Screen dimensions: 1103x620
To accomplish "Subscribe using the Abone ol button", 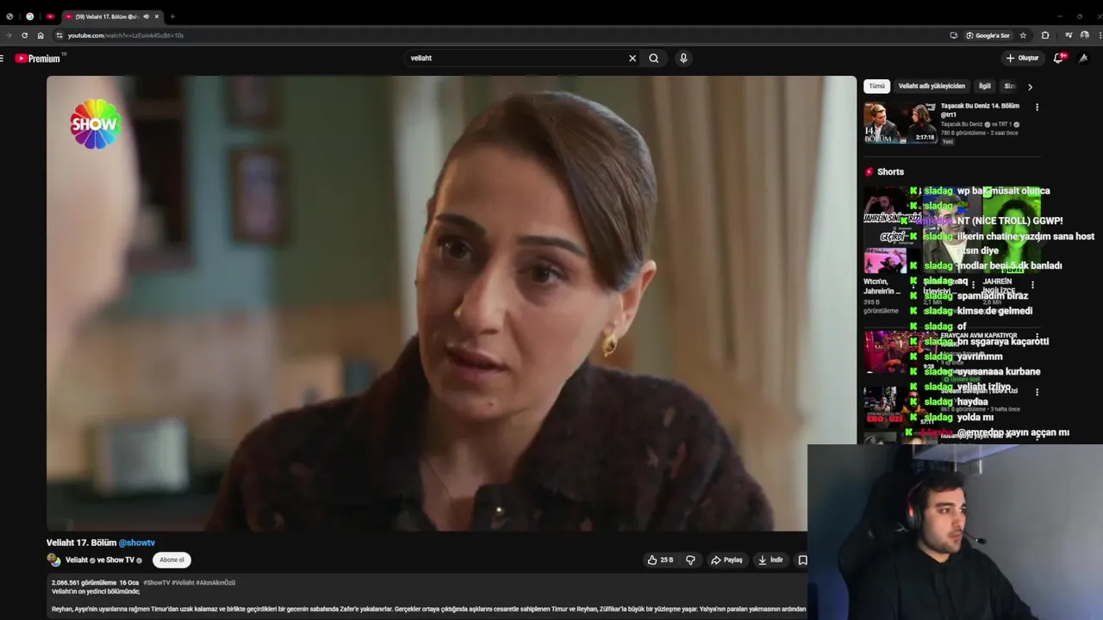I will click(171, 560).
